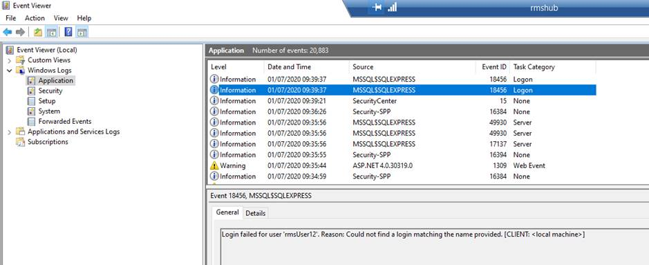Click the Subscriptions icon in tree
The image size is (649, 265).
point(20,142)
